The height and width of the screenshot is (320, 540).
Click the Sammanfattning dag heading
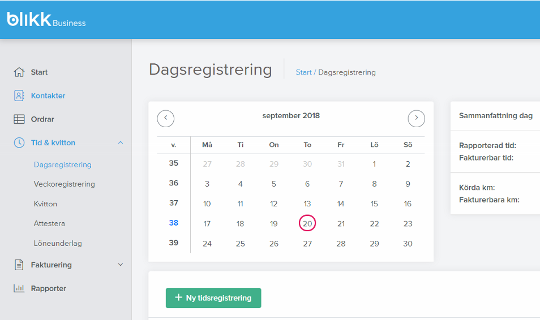pyautogui.click(x=496, y=115)
